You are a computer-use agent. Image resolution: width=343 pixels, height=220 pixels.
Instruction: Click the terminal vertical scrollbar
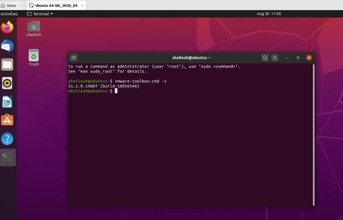[314, 135]
